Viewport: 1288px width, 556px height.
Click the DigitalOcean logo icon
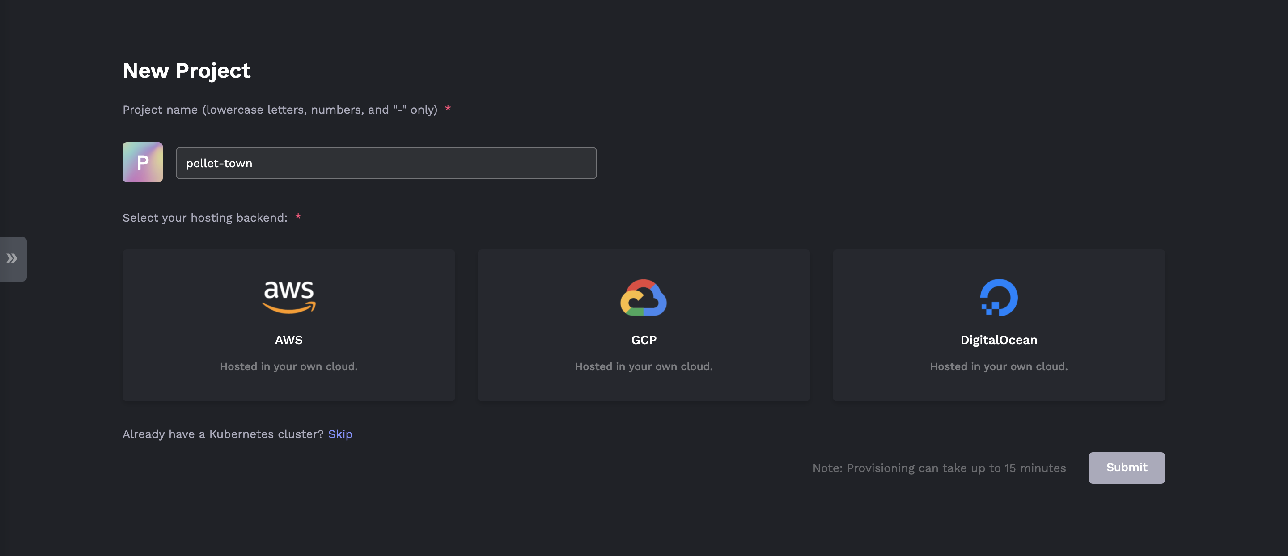(x=999, y=298)
